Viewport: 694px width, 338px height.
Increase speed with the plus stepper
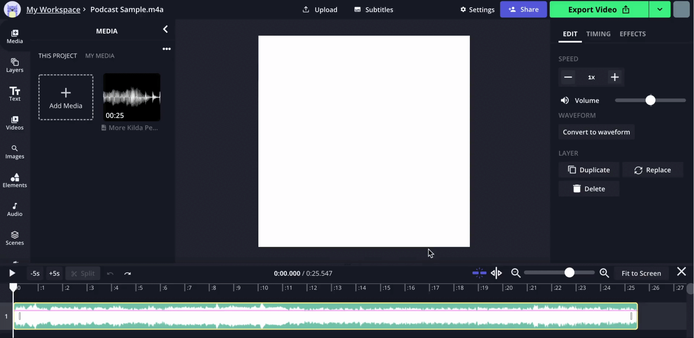(x=614, y=77)
